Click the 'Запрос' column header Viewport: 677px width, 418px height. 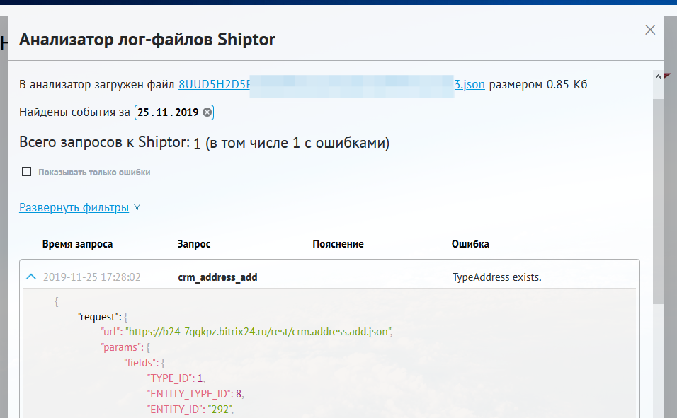[x=194, y=244]
